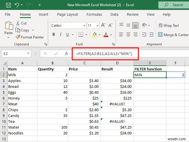Click the Select All corner triangle
Screen dimensions: 189x142
(4, 63)
